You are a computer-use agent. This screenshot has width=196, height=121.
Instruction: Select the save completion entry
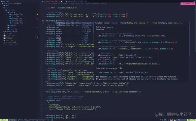click(75, 36)
